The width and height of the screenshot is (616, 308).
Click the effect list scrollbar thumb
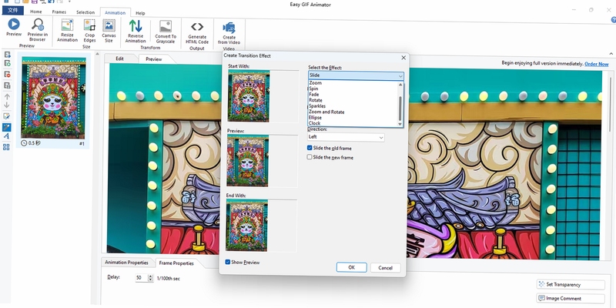[400, 109]
